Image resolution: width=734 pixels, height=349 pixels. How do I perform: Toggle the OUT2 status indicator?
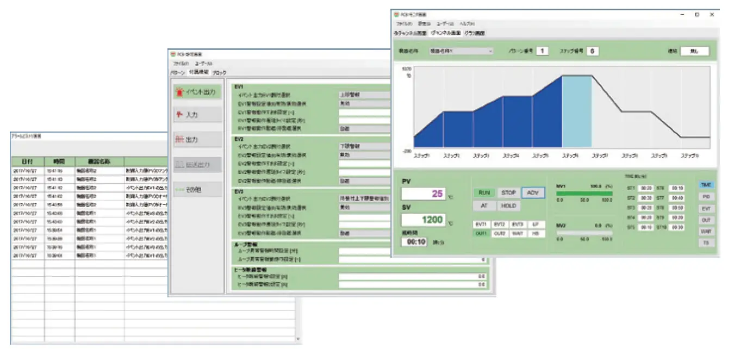(x=500, y=233)
